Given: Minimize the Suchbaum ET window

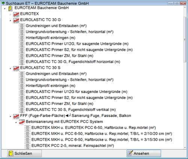Looking at the screenshot, I should point(171,3).
